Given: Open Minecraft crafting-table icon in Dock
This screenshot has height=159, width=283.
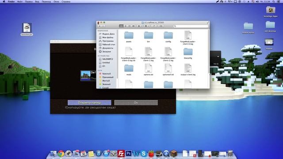Looking at the screenshot, I should (x=174, y=154).
